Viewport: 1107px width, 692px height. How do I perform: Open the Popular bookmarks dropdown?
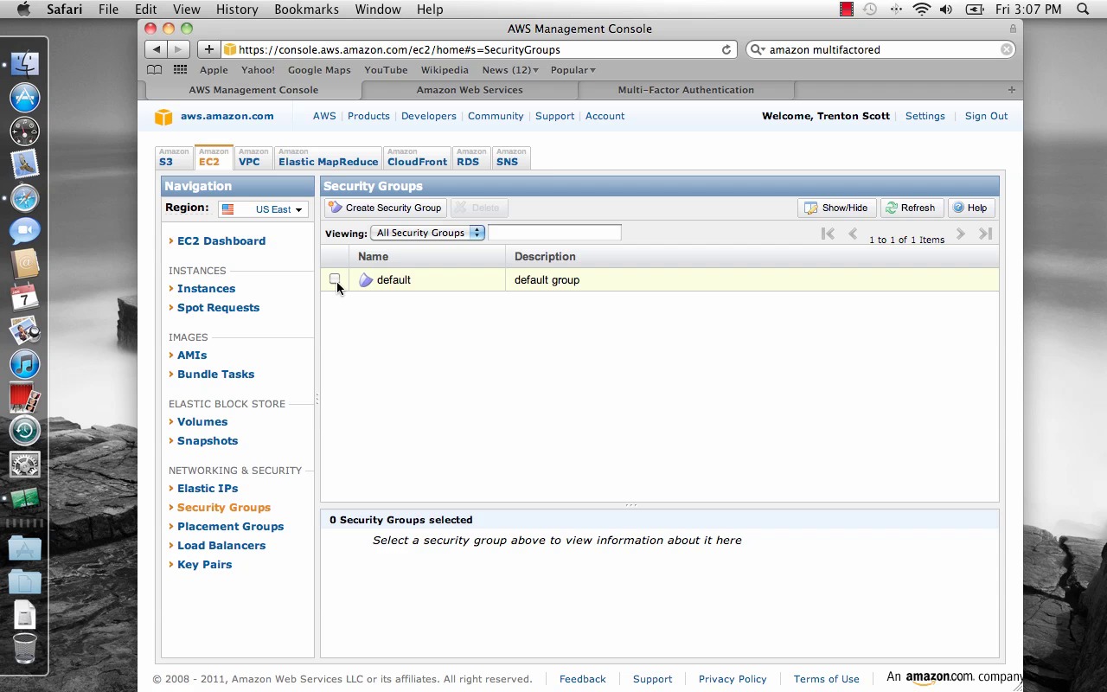coord(573,70)
